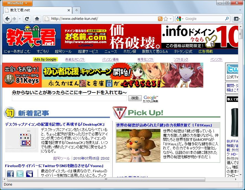Click the Ads by Google label
The height and width of the screenshot is (190, 245).
[x=45, y=59]
